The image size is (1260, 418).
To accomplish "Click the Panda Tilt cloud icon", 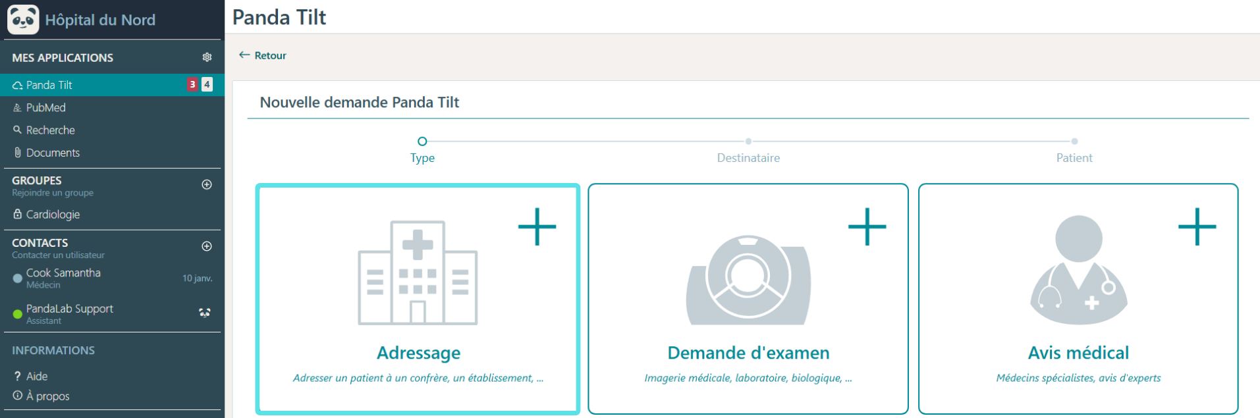I will coord(18,85).
